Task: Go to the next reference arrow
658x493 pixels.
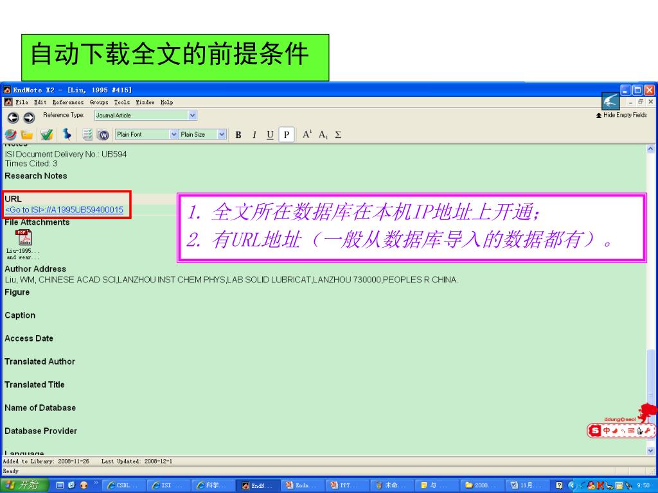Action: (29, 118)
